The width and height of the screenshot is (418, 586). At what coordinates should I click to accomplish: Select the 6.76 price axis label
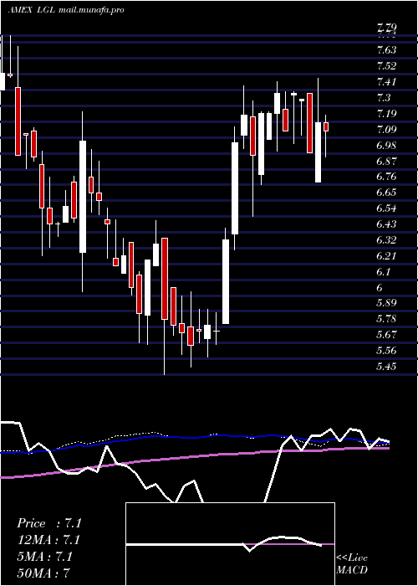tap(386, 177)
